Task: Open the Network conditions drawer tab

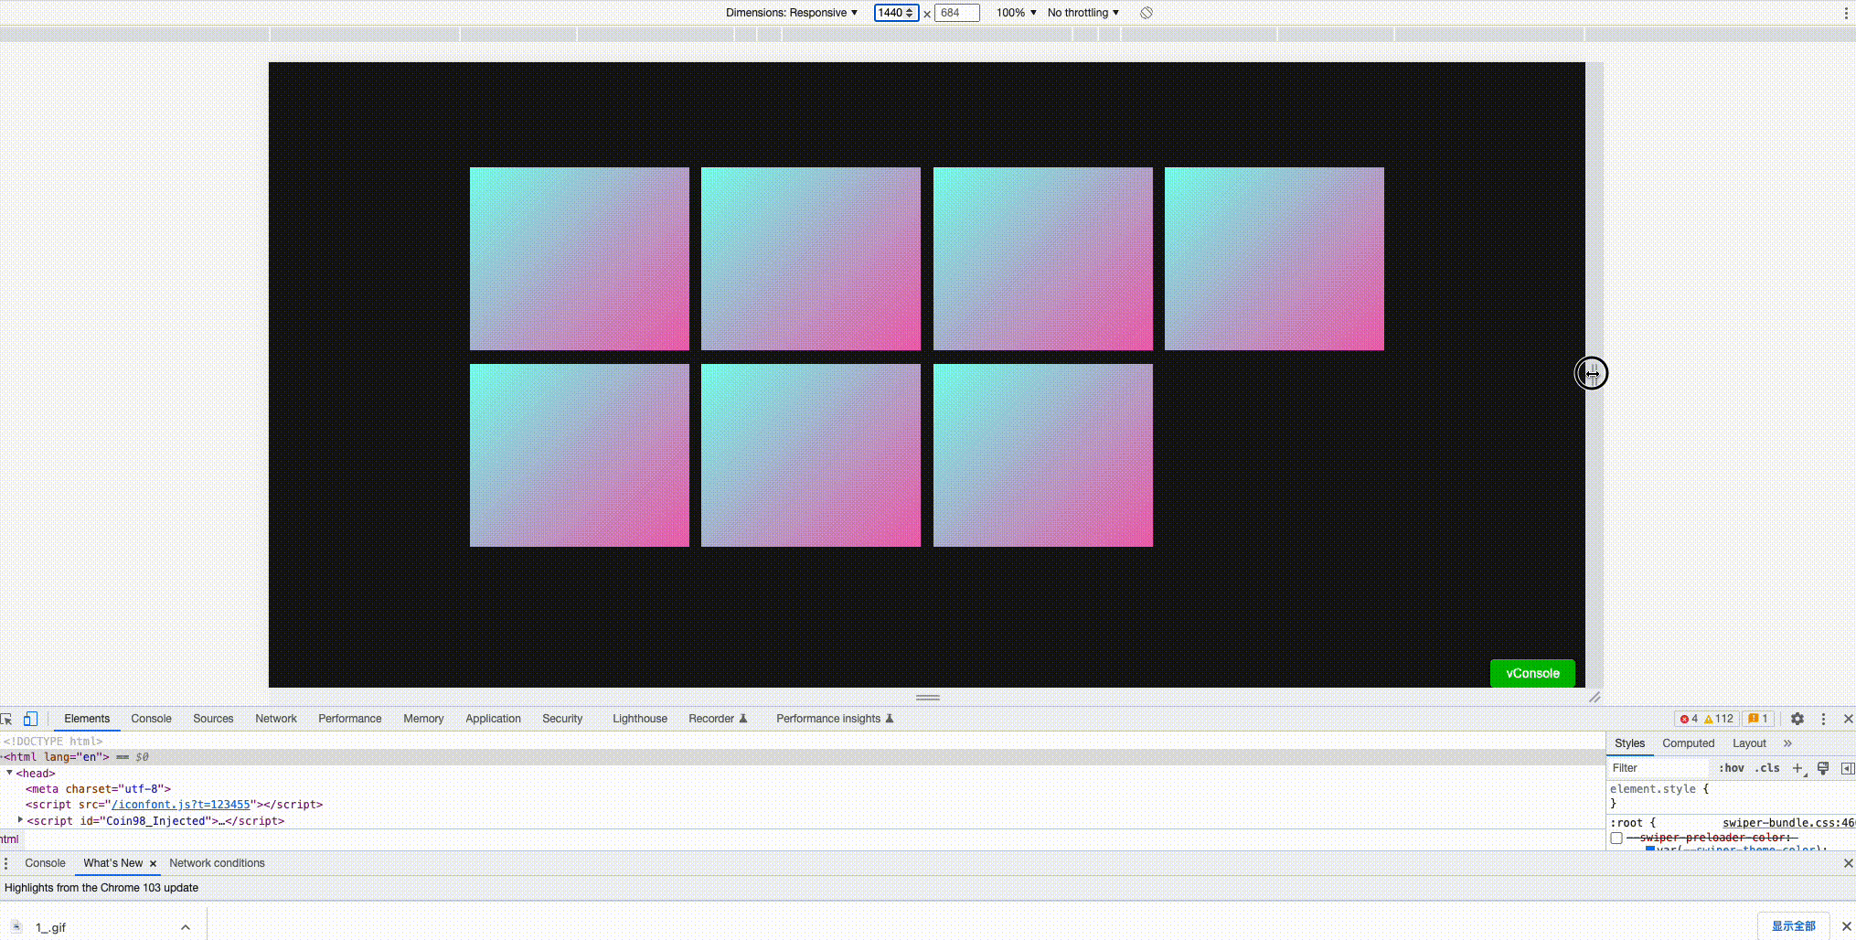Action: [217, 863]
